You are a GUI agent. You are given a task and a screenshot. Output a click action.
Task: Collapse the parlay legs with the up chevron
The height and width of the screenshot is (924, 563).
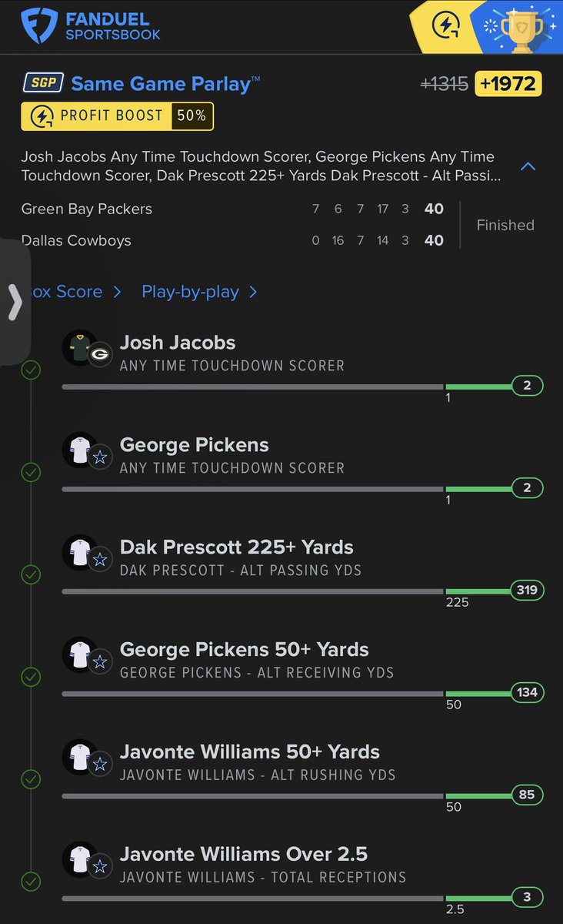[x=528, y=166]
